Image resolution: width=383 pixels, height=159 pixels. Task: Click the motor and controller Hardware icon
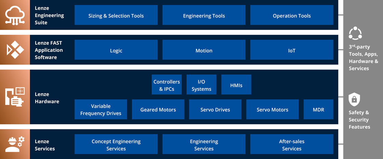click(15, 97)
